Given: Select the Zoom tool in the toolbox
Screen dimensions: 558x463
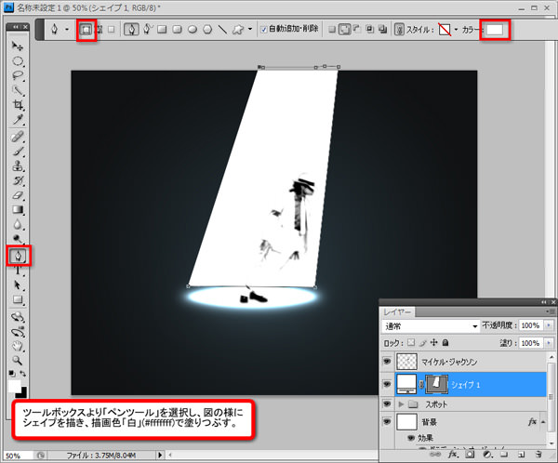Looking at the screenshot, I should pyautogui.click(x=18, y=360).
